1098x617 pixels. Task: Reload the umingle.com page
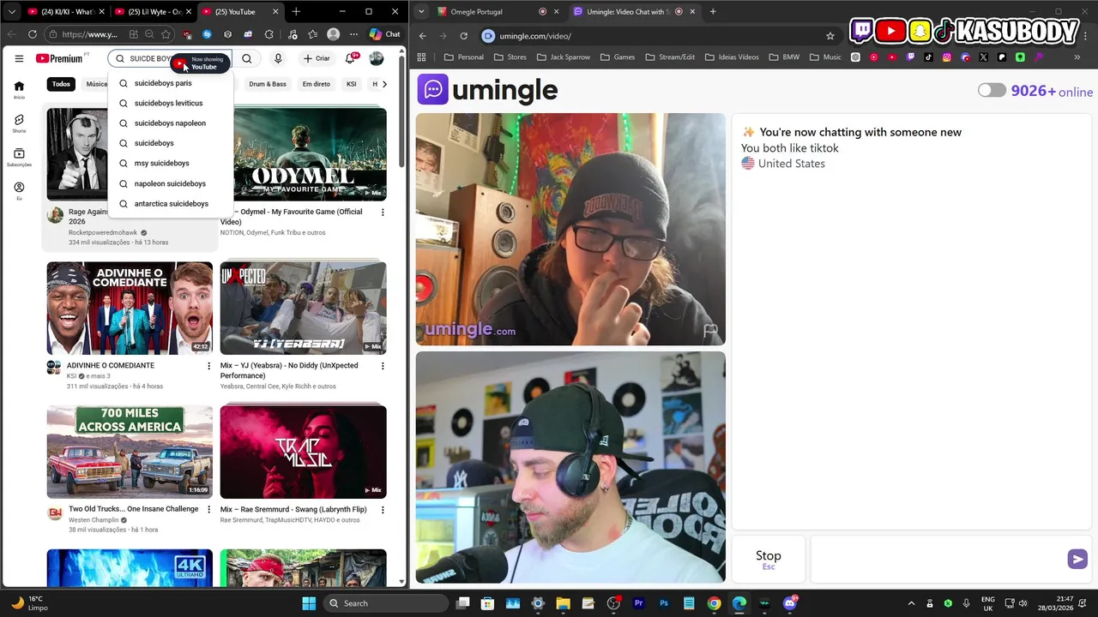463,36
